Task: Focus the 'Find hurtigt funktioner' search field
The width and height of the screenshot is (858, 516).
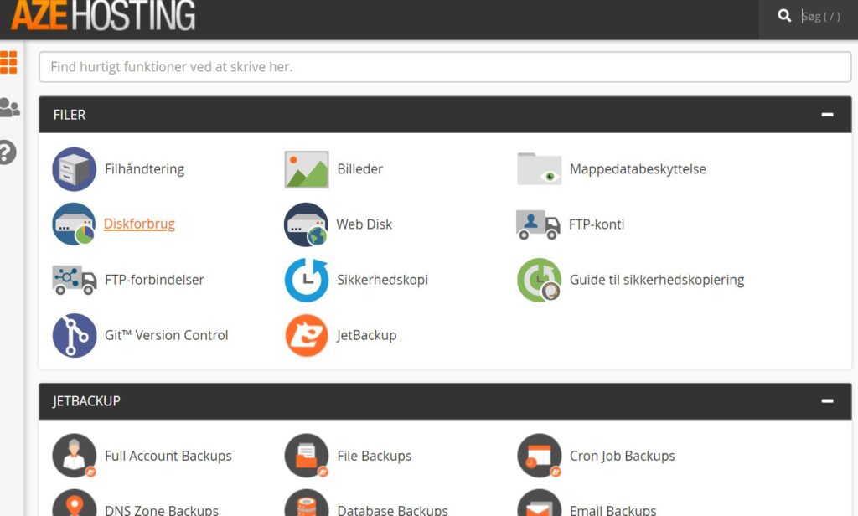Action: click(x=445, y=67)
